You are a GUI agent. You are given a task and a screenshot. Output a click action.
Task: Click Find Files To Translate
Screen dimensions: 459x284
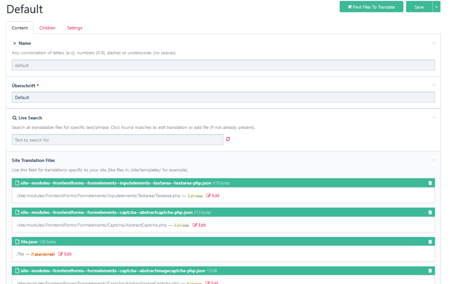pyautogui.click(x=371, y=6)
